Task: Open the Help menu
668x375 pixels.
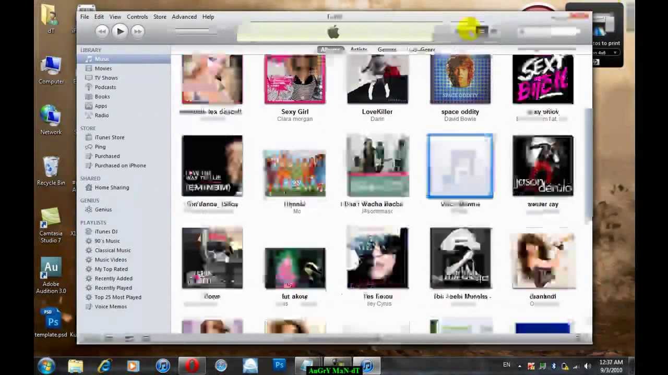Action: (208, 17)
